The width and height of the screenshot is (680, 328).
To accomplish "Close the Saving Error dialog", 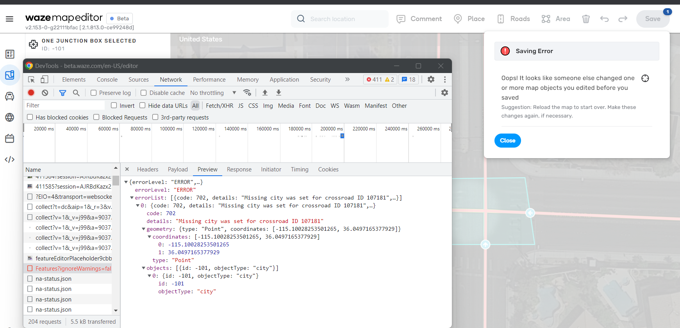I will point(507,141).
